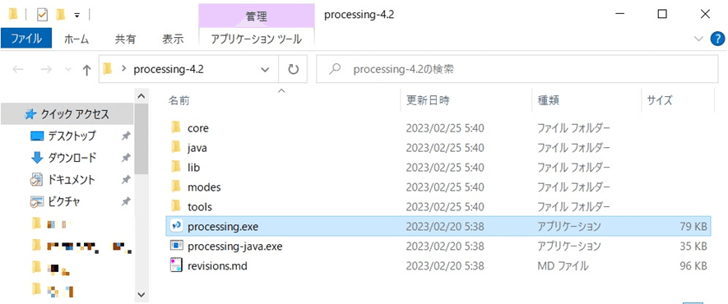Open the ファイル menu tab
The width and height of the screenshot is (728, 304).
[26, 39]
